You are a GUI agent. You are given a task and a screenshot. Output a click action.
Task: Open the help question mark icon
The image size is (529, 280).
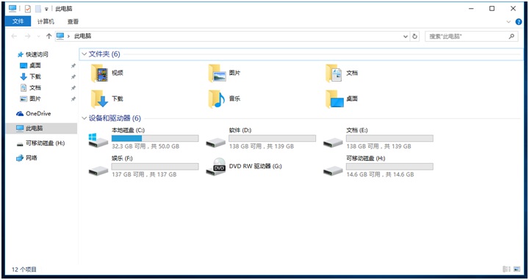point(519,22)
